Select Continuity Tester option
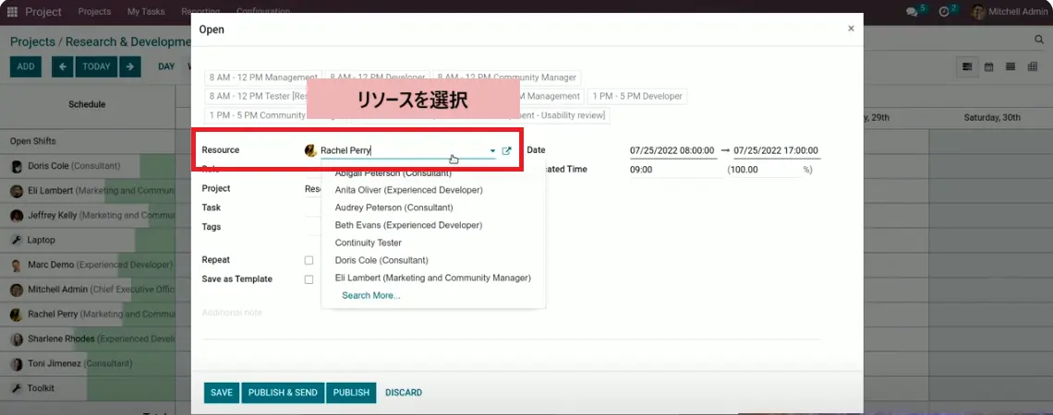This screenshot has height=415, width=1053. click(x=368, y=243)
